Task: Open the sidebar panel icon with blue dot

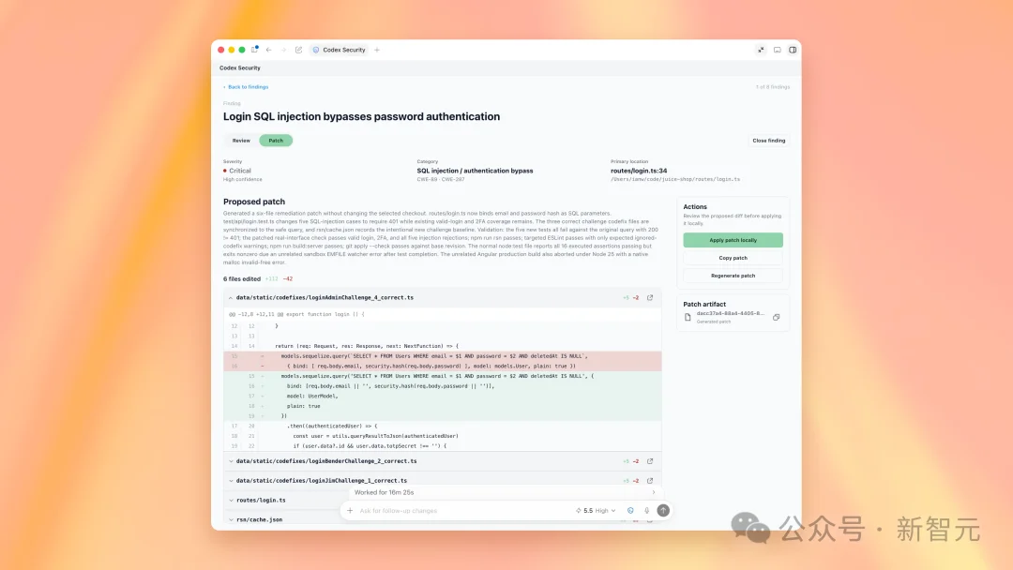Action: pyautogui.click(x=254, y=50)
